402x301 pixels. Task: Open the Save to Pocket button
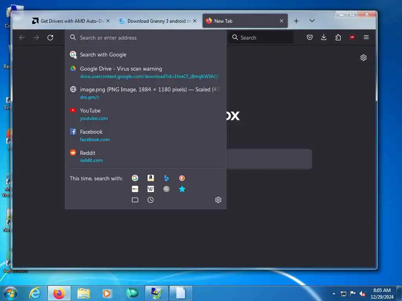(x=310, y=37)
